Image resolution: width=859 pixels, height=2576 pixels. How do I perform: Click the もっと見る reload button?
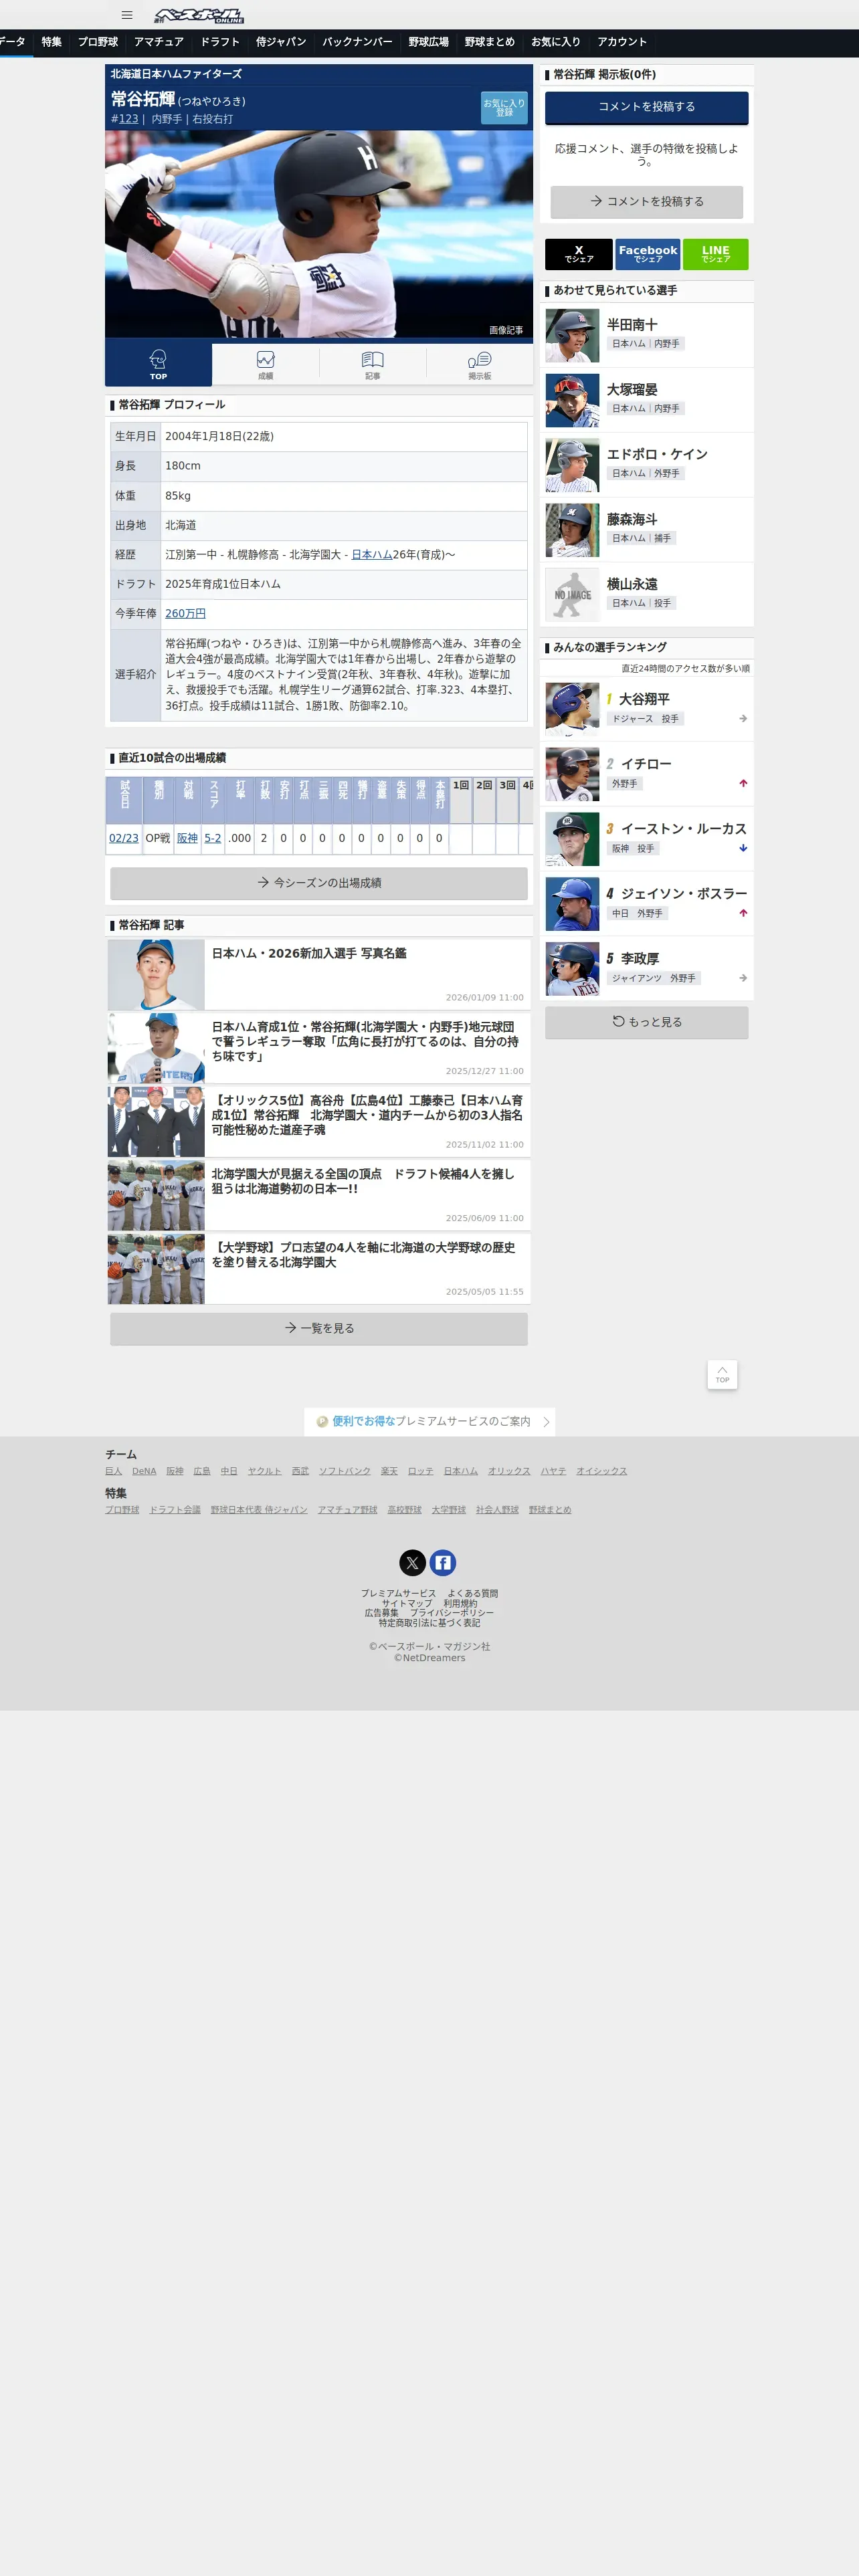tap(646, 1022)
